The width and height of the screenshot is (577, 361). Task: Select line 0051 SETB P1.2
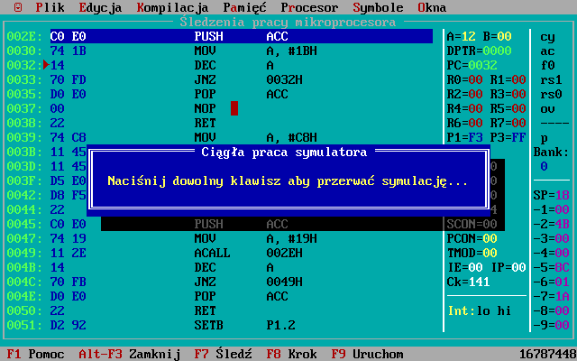coord(219,325)
